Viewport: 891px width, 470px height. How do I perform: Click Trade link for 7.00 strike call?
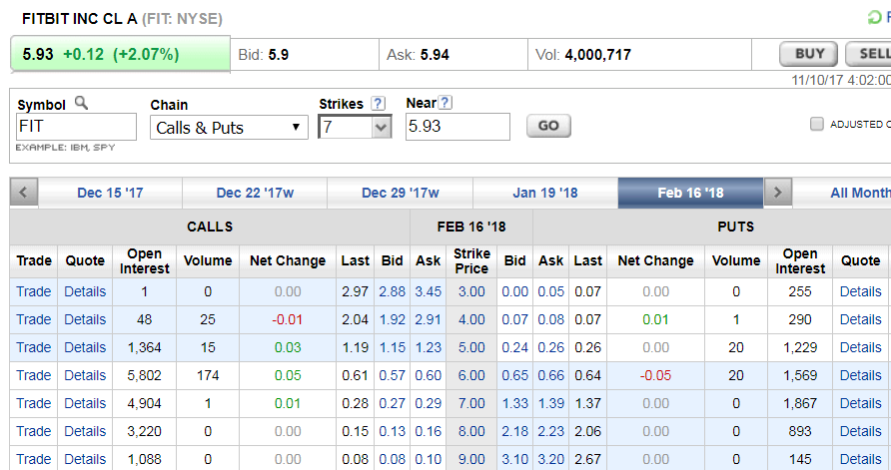[34, 403]
